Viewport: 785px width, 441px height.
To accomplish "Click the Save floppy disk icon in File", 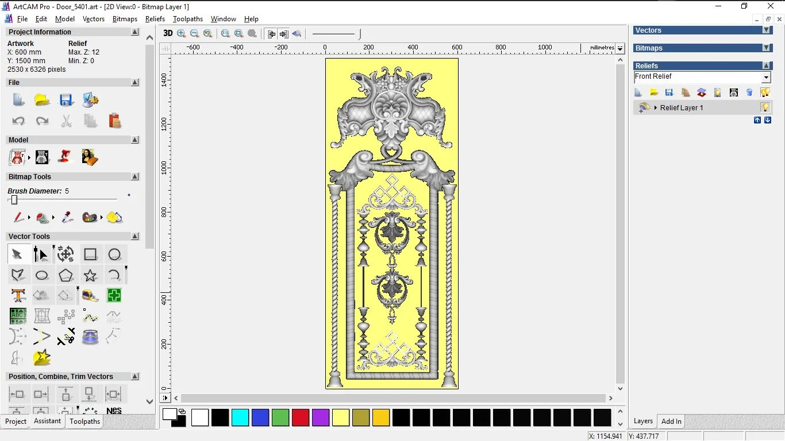I will 66,100.
